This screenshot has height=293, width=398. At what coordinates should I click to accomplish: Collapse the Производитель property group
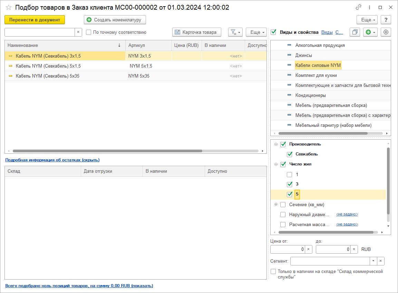pos(276,144)
